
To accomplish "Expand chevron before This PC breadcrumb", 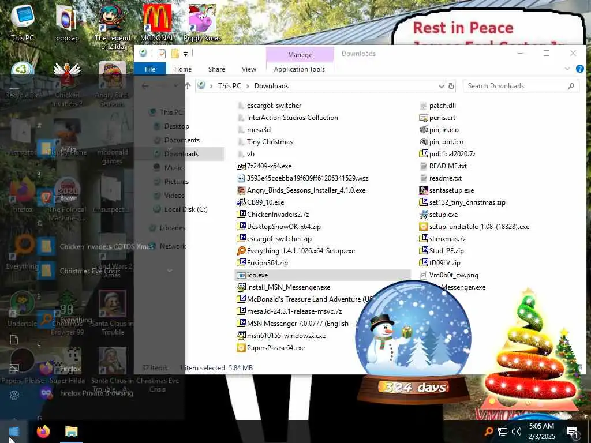I will click(x=211, y=87).
